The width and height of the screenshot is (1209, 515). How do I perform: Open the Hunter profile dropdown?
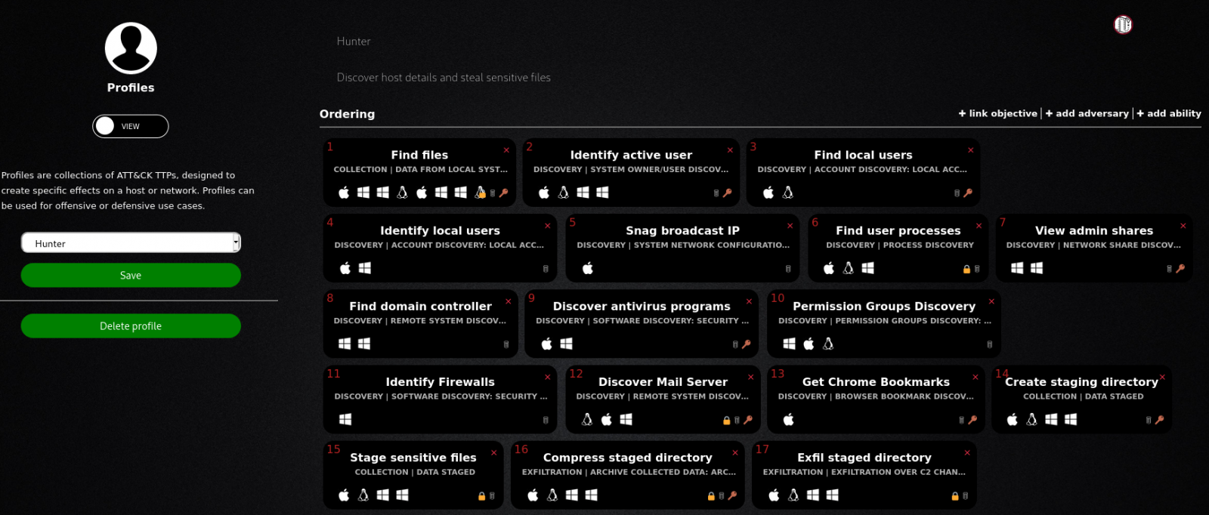(x=131, y=243)
